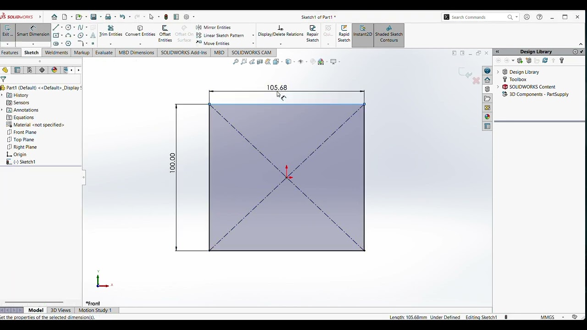Expand the SOLIDWORKS Content node
Screen dimensions: 587x330
coord(498,87)
